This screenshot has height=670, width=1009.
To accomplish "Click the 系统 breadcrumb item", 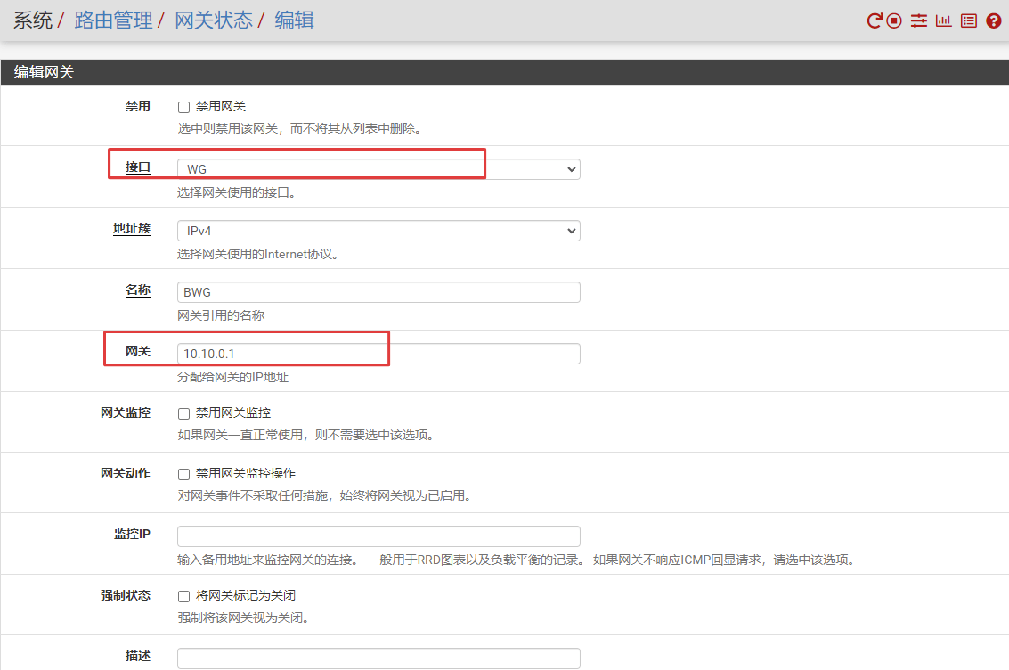I will click(x=32, y=20).
